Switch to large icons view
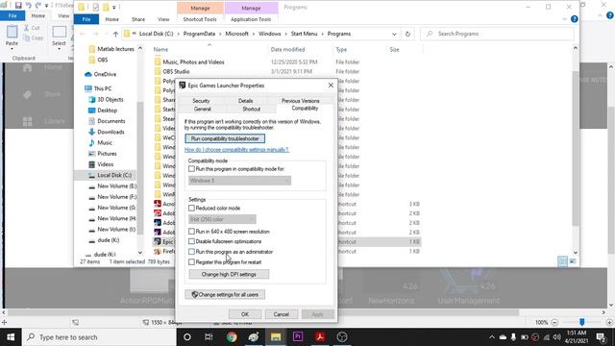Viewport: 615px width, 346px height. (x=573, y=261)
